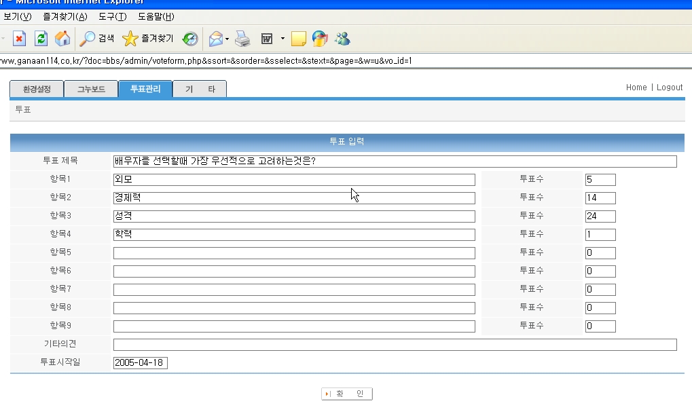Click the Home link at top right
Screen dimensions: 692x416
click(x=636, y=88)
